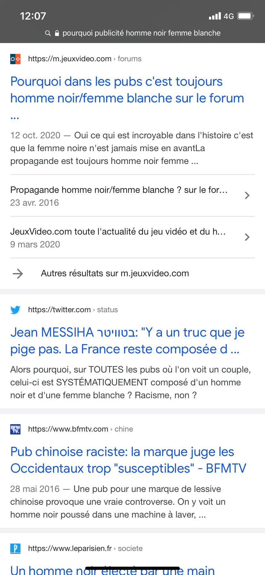Viewport: 265px width, 575px height.
Task: Tap the jeuxvideo.com favicon
Action: [15, 59]
